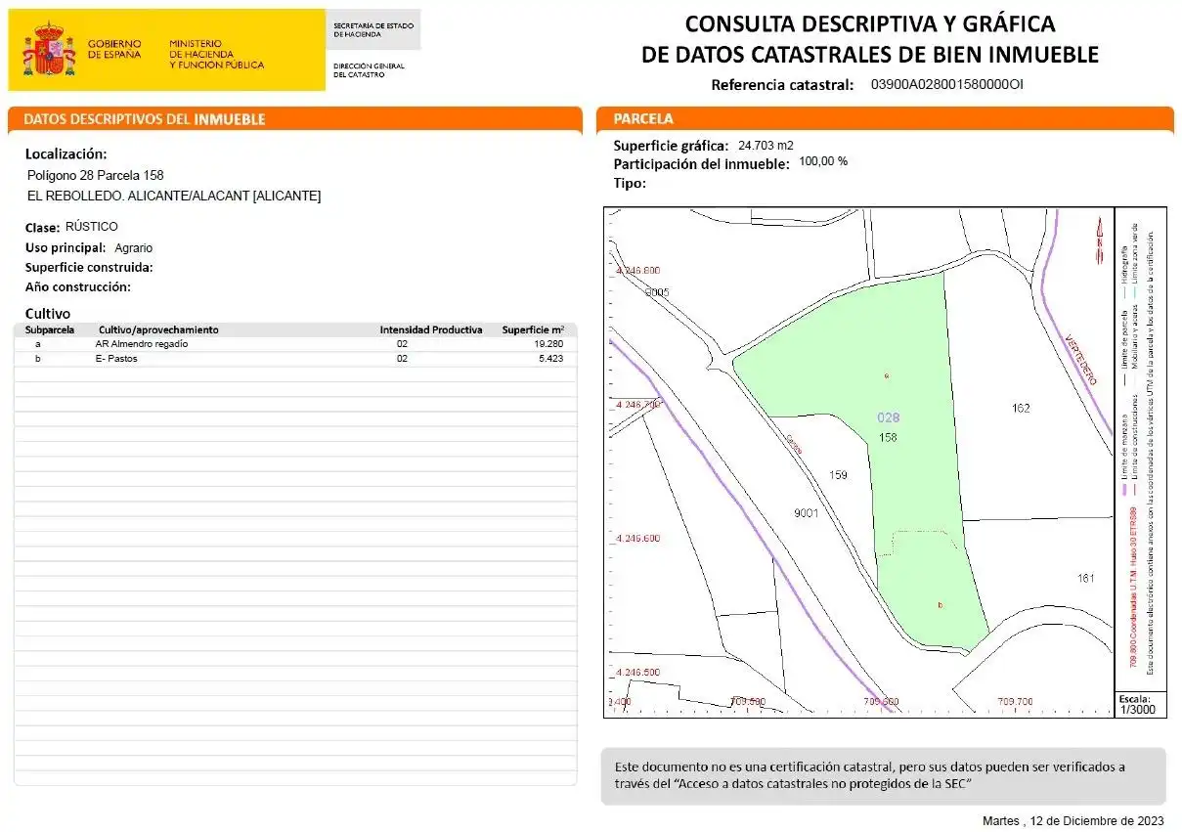
Task: Click parcel number 159 on the map
Action: (x=838, y=476)
